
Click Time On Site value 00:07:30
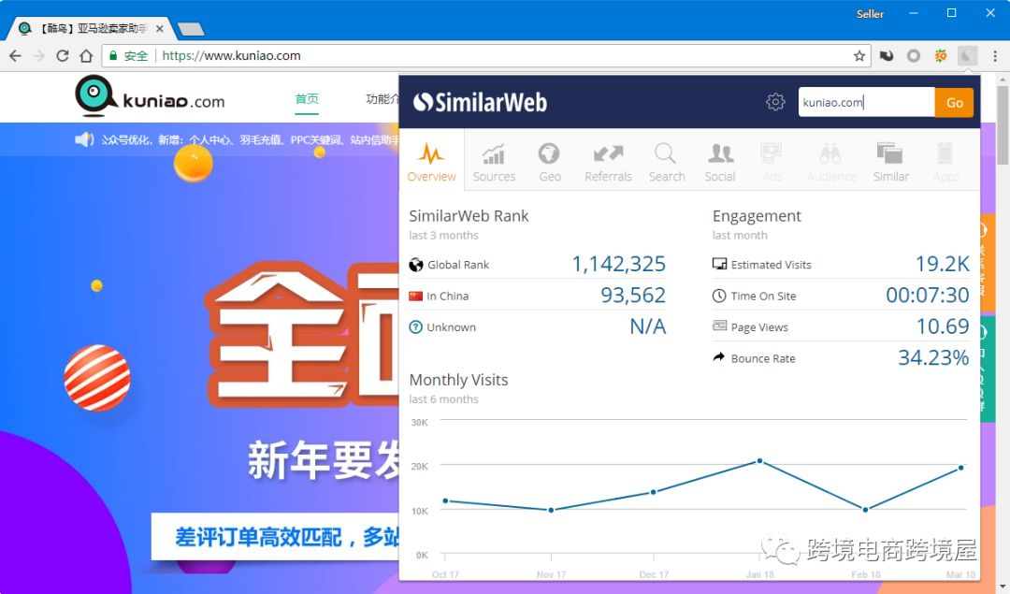click(x=928, y=295)
